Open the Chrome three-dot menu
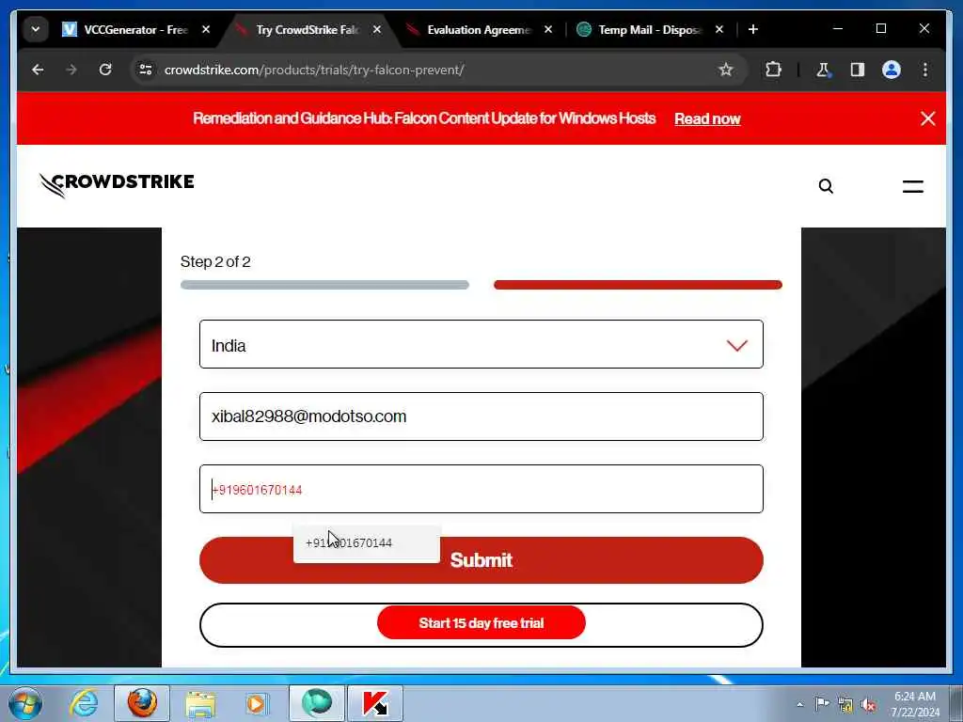 point(925,70)
